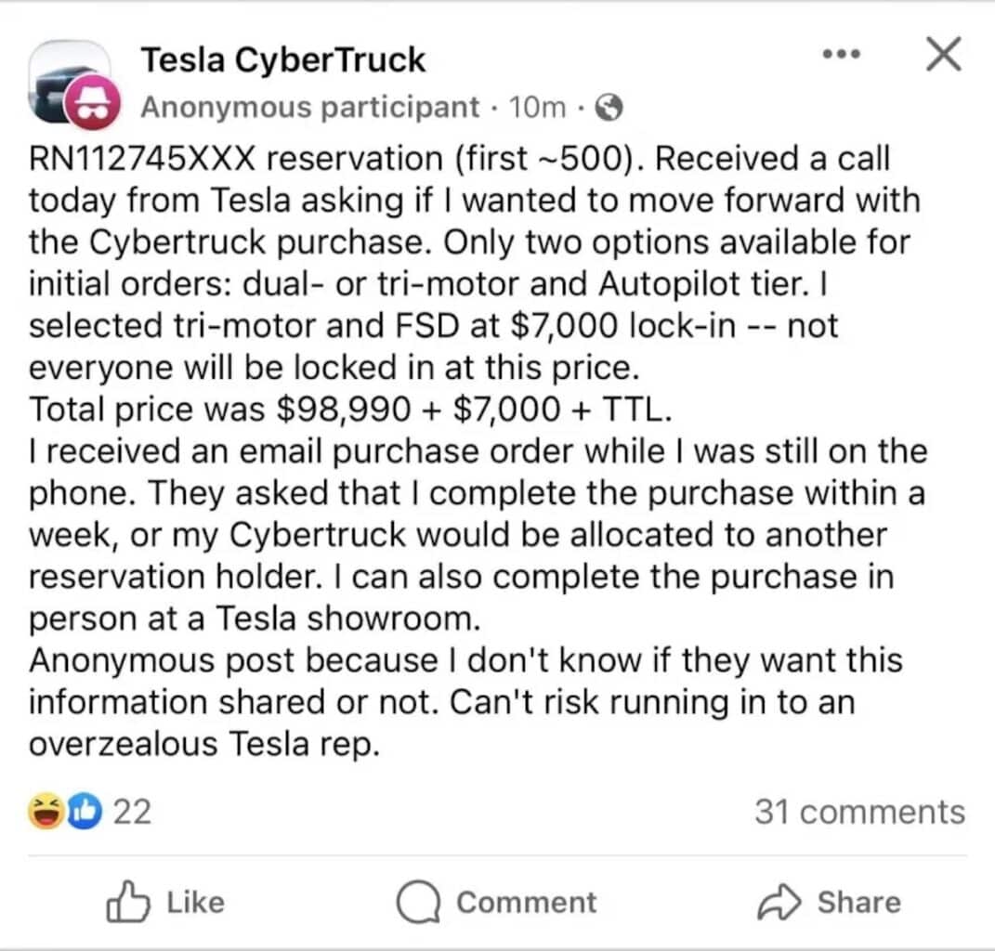Open the post options via three-dot icon
This screenshot has height=951, width=995.
pos(841,54)
